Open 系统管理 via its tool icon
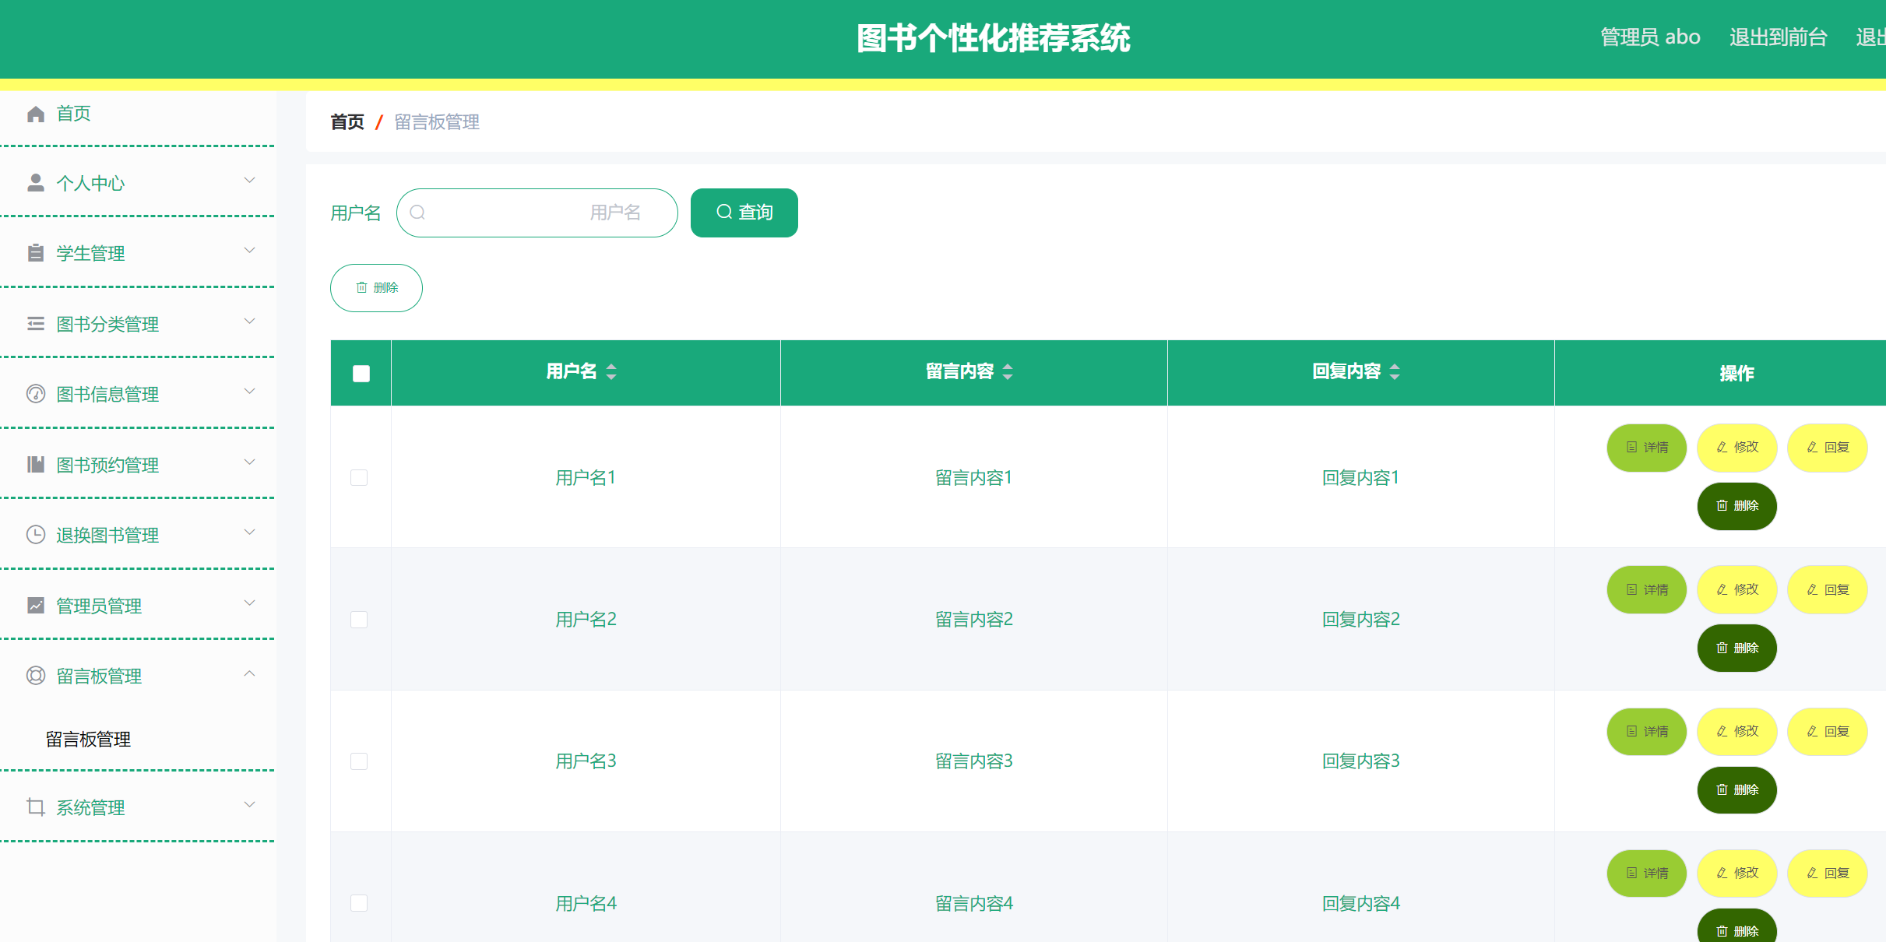Screen dimensions: 1886x942 coord(35,807)
